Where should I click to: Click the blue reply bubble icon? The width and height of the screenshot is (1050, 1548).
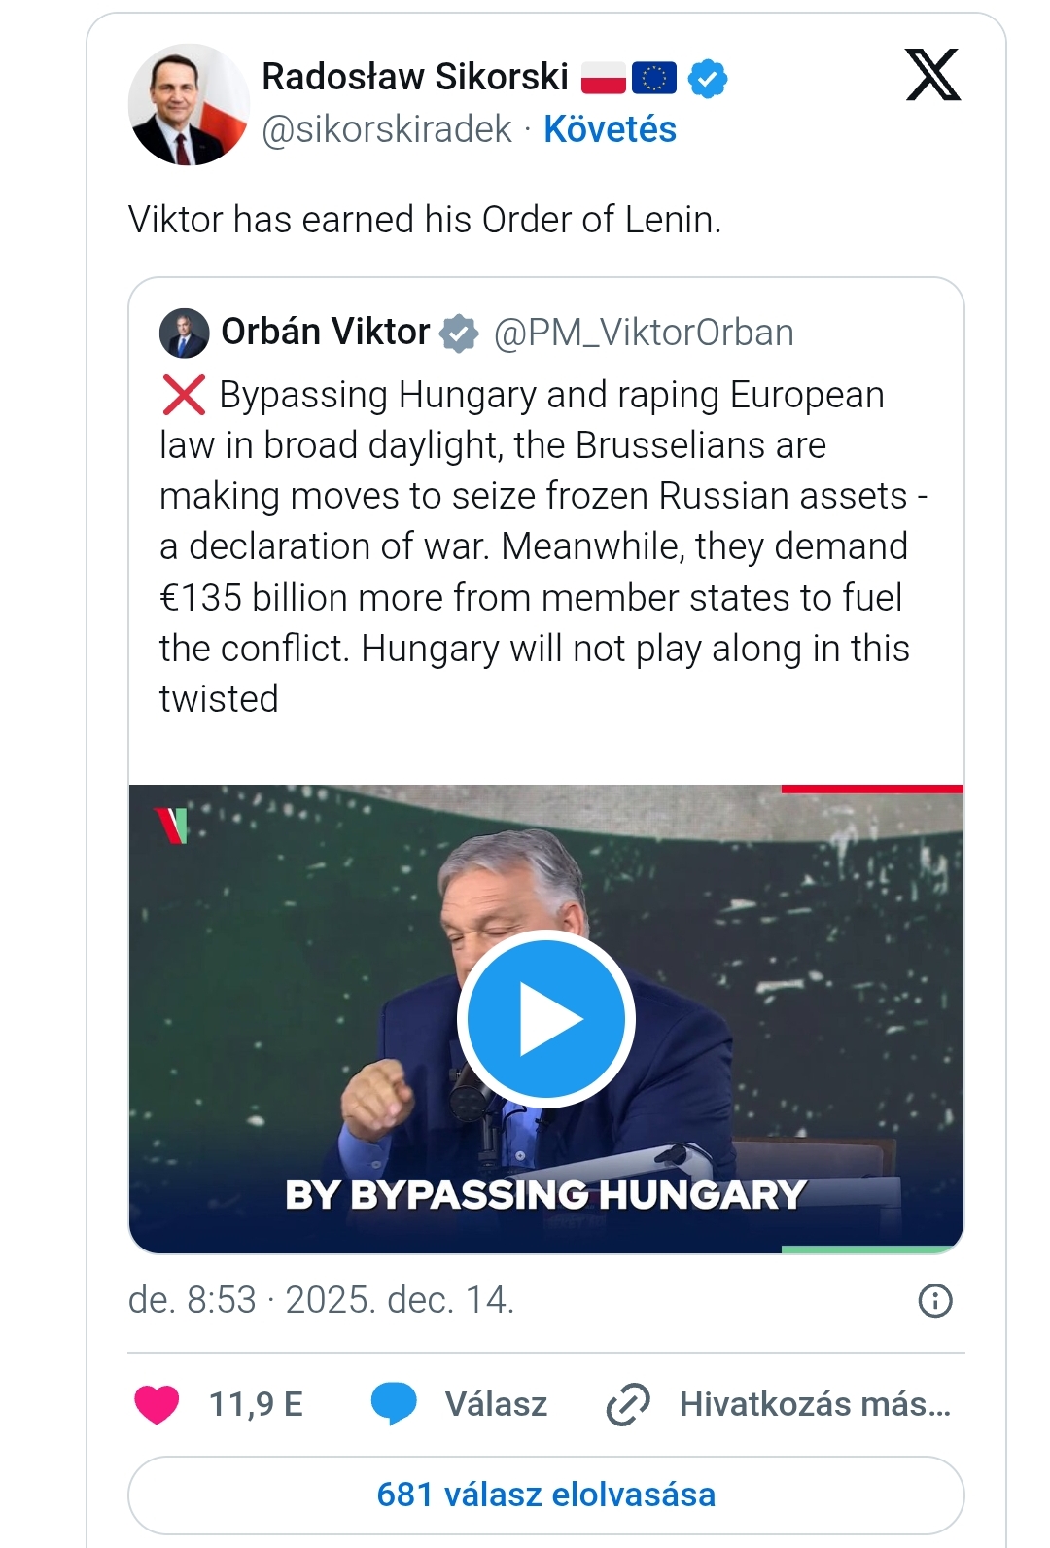coord(394,1404)
